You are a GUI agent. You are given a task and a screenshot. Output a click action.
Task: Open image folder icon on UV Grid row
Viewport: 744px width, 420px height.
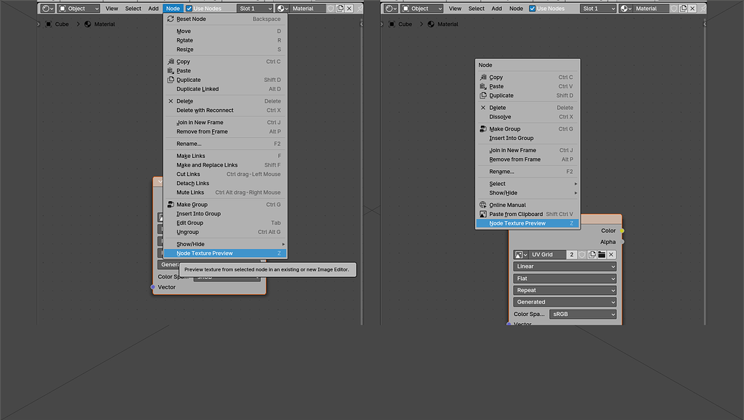pos(602,255)
